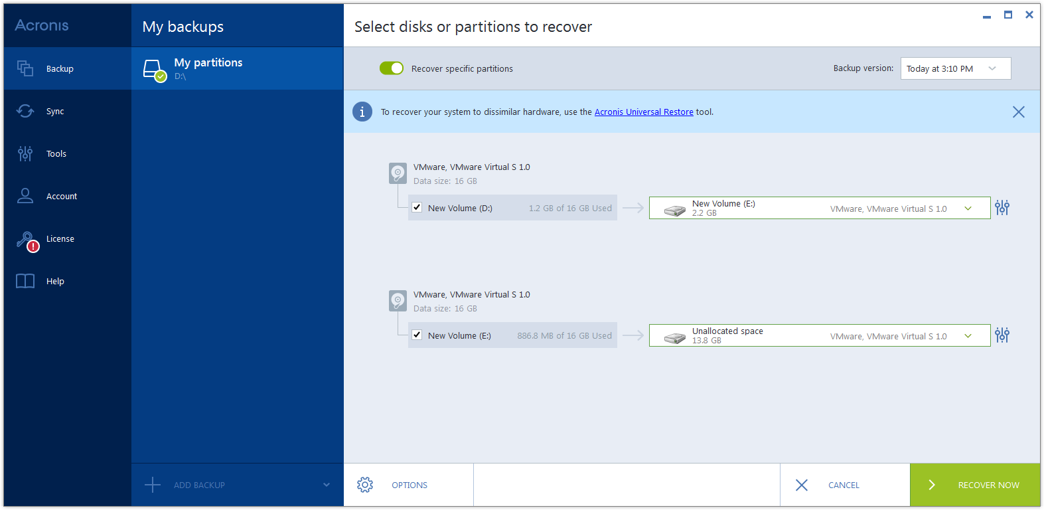
Task: Open the Backup section icon
Action: pyautogui.click(x=25, y=68)
